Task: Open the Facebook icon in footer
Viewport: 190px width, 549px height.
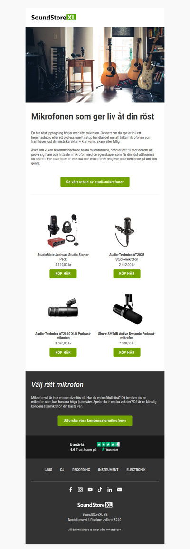Action: [x=70, y=490]
